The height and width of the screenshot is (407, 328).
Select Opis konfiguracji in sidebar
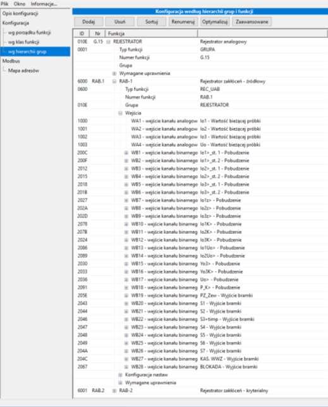pyautogui.click(x=20, y=13)
